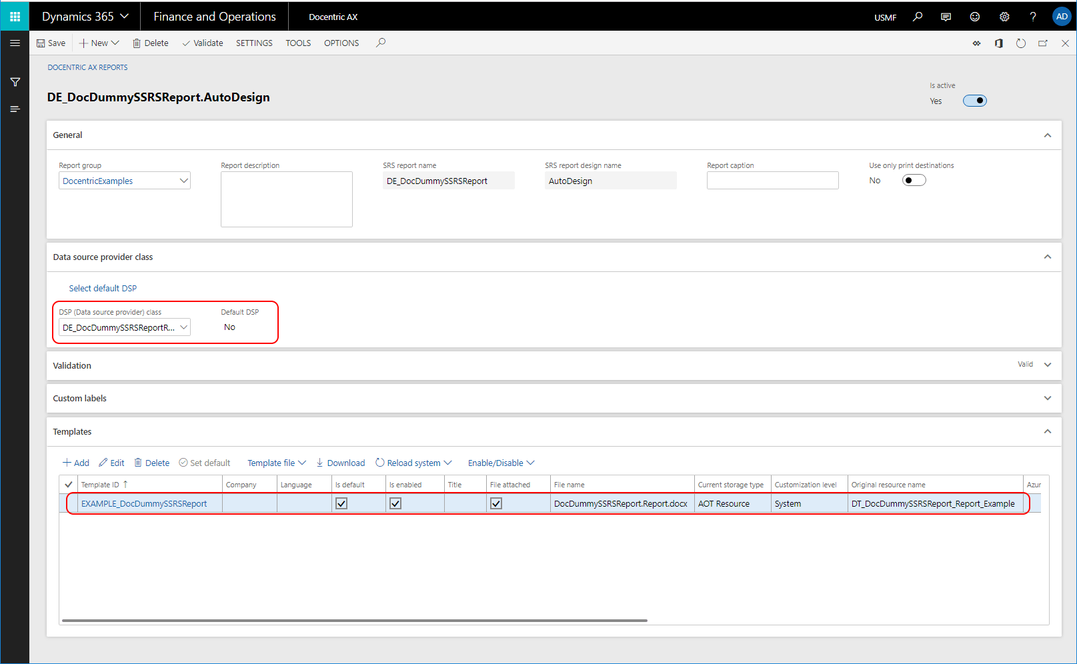The height and width of the screenshot is (664, 1077).
Task: Open the OPTIONS menu
Action: tap(341, 43)
